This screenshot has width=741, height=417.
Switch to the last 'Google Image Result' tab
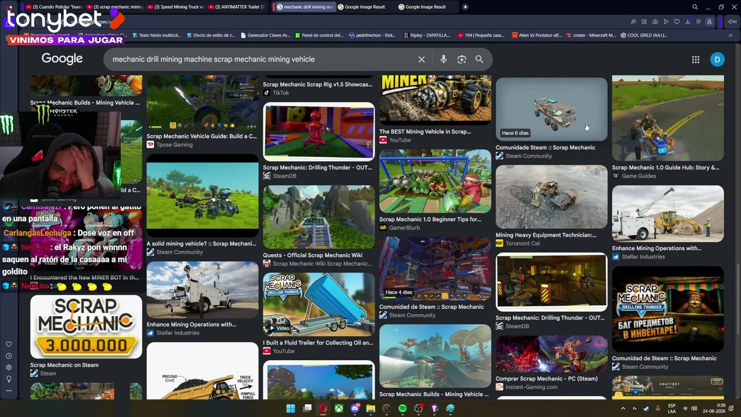426,7
